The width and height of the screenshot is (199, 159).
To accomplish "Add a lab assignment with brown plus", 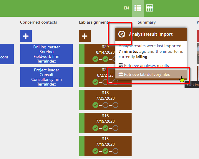I will coord(85,36).
